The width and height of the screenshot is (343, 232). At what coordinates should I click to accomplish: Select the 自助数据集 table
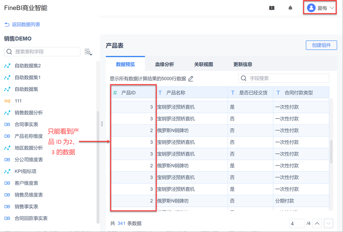point(26,89)
